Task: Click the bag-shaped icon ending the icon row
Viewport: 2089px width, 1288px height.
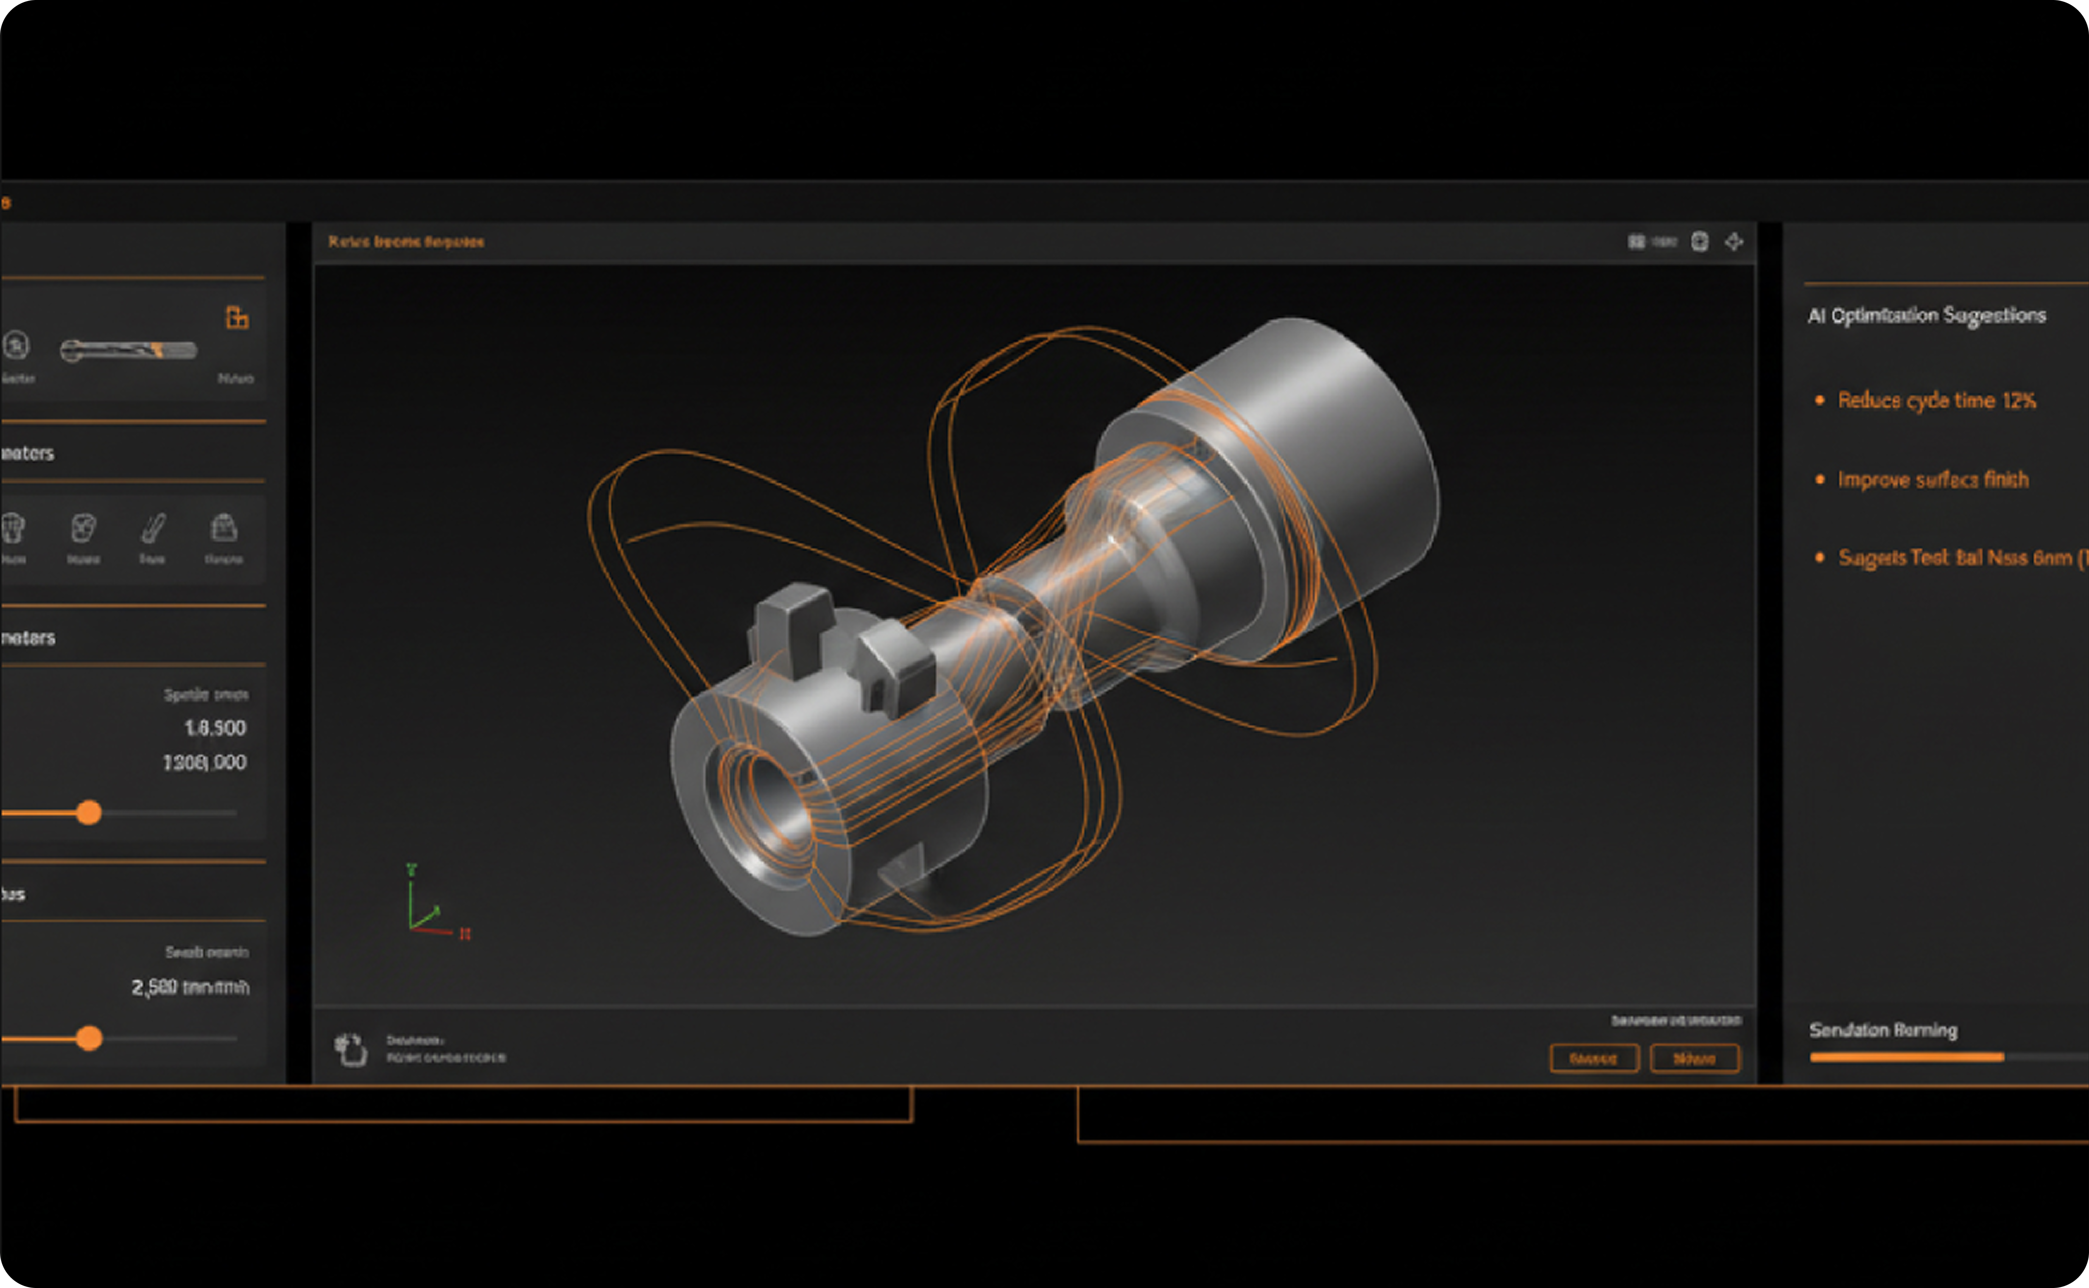Action: tap(224, 528)
